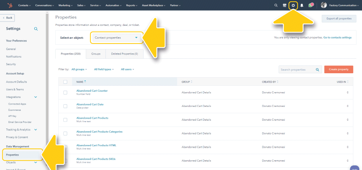Open the Marketplace icon in top bar
362x170 pixels.
pos(284,5)
